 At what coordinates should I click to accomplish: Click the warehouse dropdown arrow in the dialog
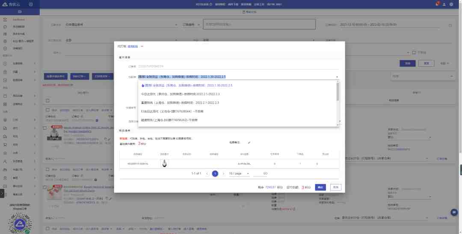click(337, 77)
